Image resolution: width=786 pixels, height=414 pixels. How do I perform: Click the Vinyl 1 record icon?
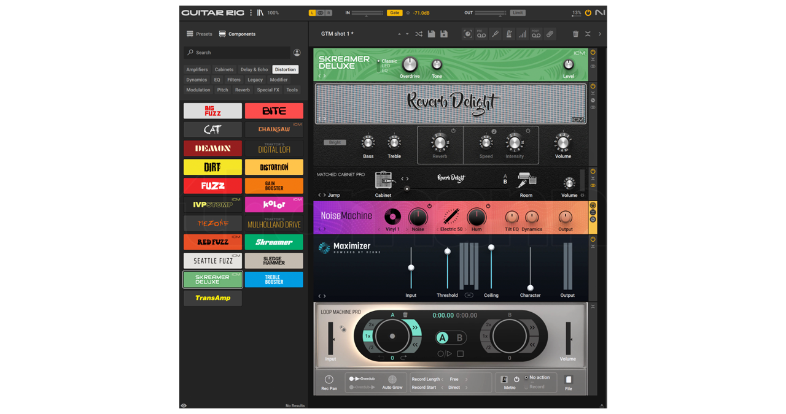click(x=392, y=217)
